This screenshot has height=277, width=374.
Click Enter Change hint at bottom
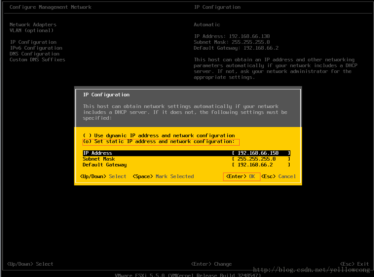pyautogui.click(x=211, y=264)
